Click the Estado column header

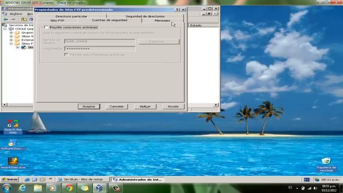pyautogui.click(x=204, y=25)
